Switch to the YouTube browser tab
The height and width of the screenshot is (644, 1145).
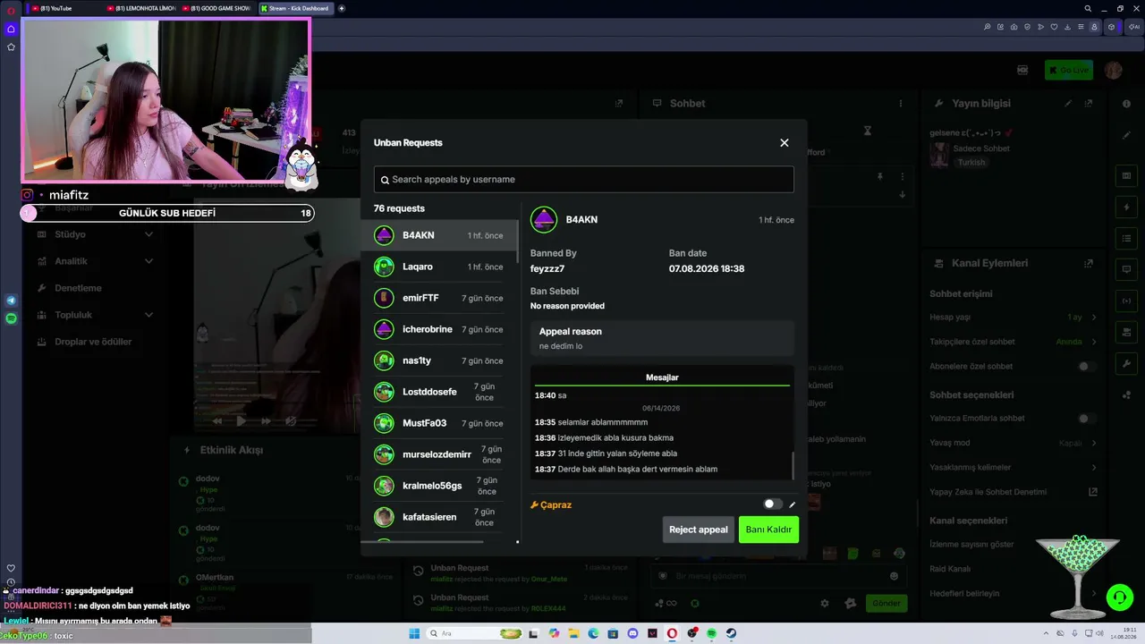click(x=65, y=8)
